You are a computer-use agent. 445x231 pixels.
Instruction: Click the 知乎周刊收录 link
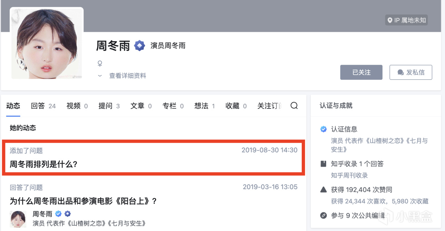tap(349, 175)
